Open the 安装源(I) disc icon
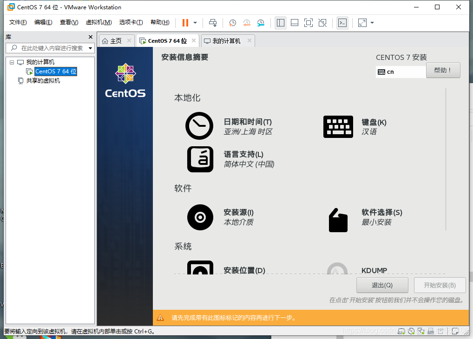The width and height of the screenshot is (473, 339). coord(200,217)
